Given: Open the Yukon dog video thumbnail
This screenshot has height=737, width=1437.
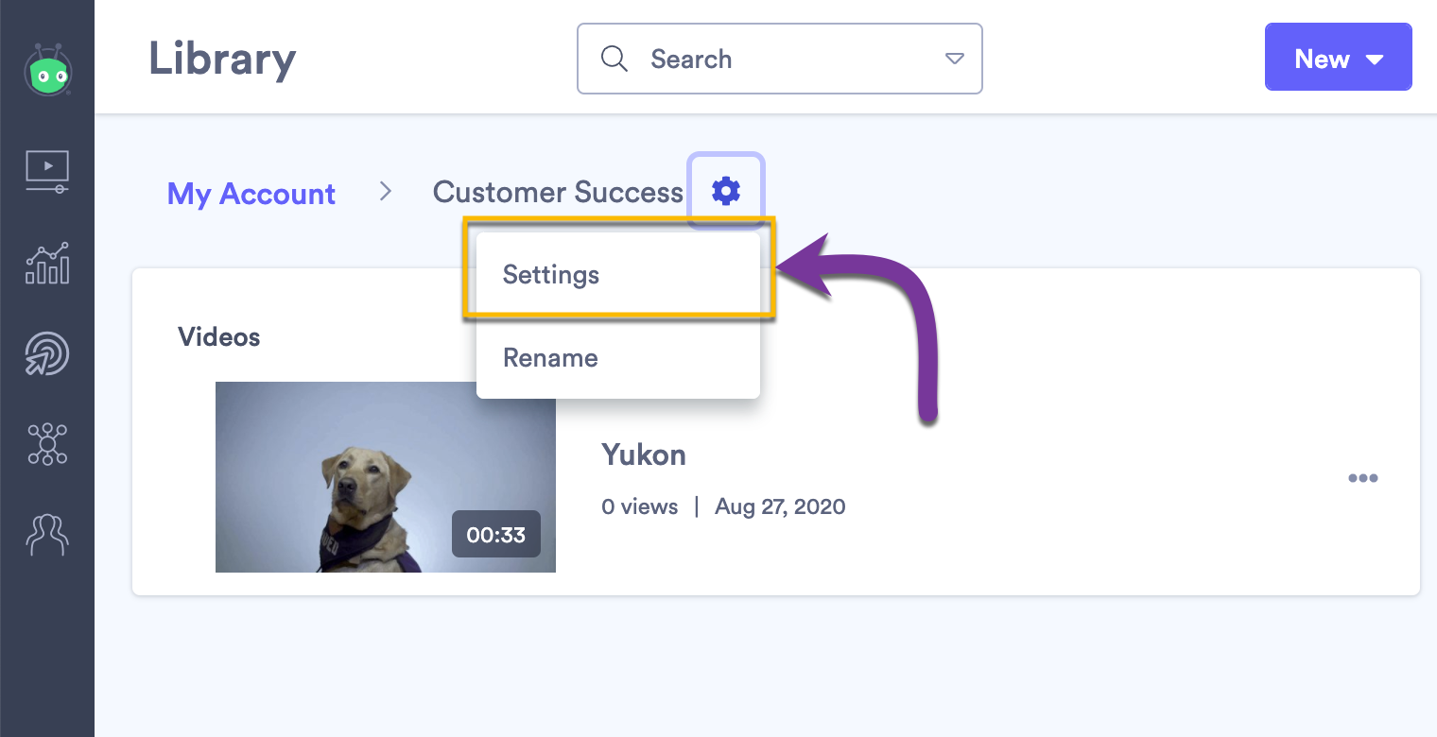Looking at the screenshot, I should (x=386, y=477).
